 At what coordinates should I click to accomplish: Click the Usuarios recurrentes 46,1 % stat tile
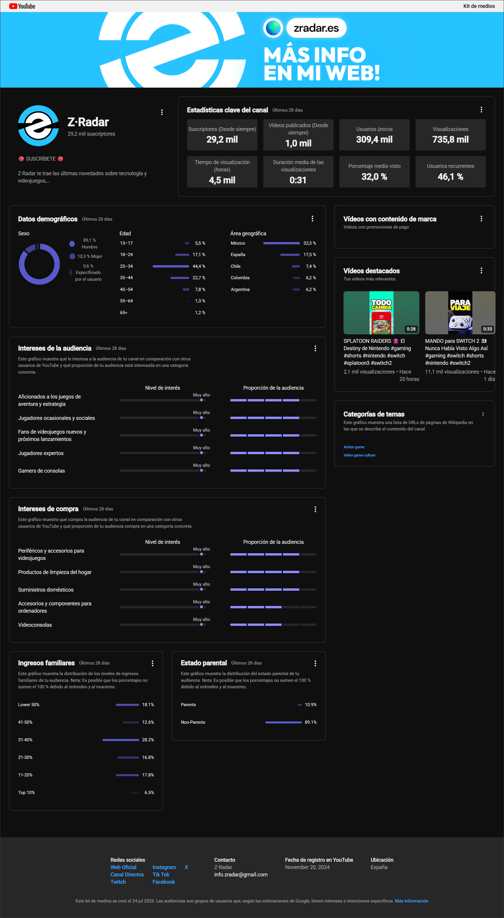tap(451, 172)
